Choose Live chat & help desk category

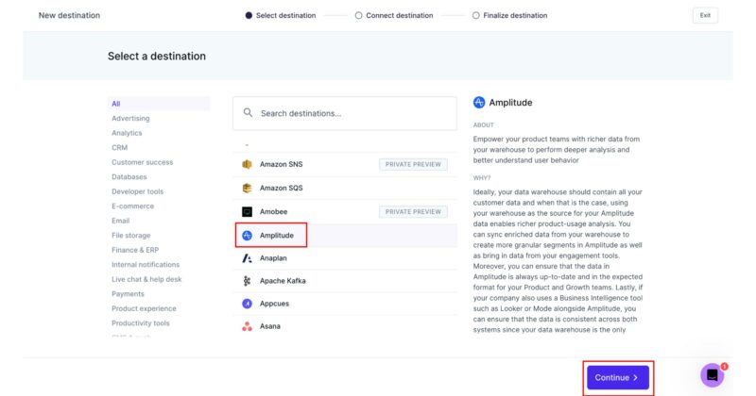pos(146,279)
